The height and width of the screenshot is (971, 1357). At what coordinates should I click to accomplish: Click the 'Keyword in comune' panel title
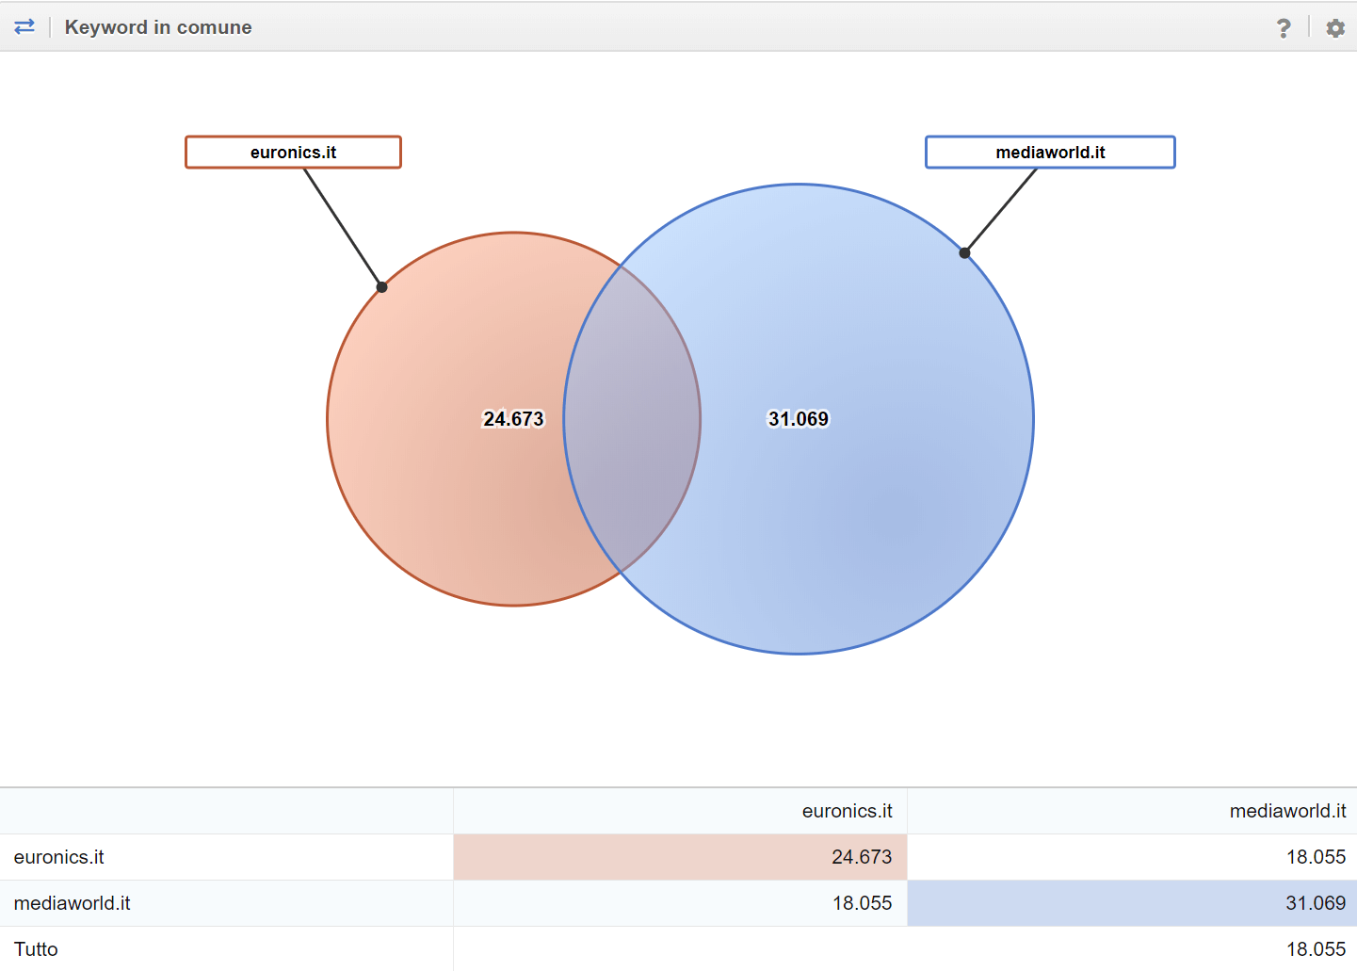[x=158, y=27]
